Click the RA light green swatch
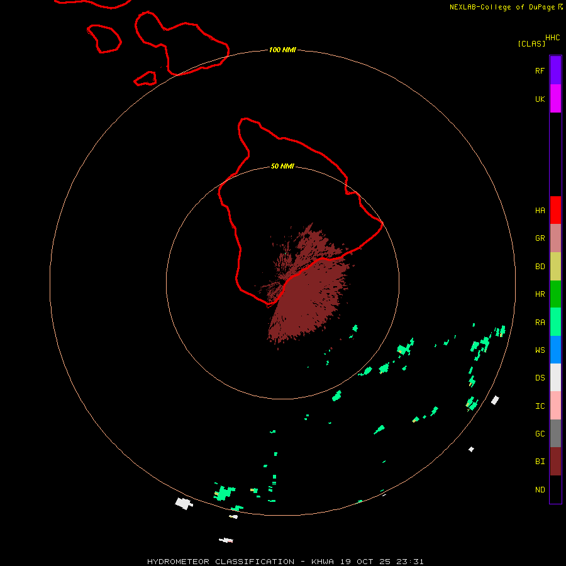The image size is (566, 566). (555, 322)
